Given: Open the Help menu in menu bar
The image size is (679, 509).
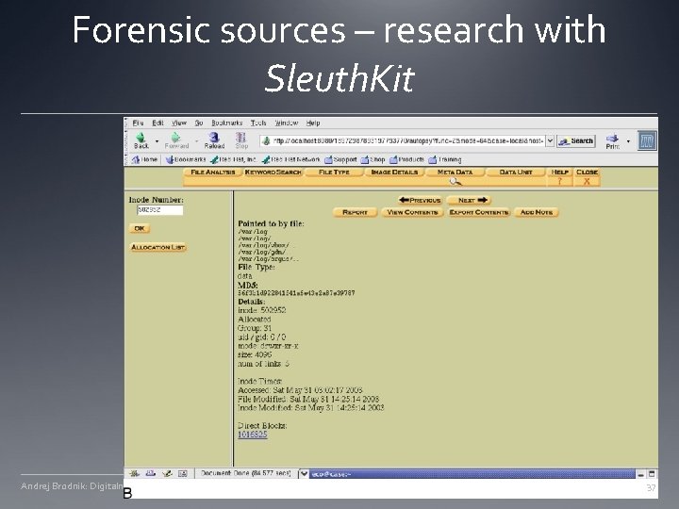Looking at the screenshot, I should 313,123.
